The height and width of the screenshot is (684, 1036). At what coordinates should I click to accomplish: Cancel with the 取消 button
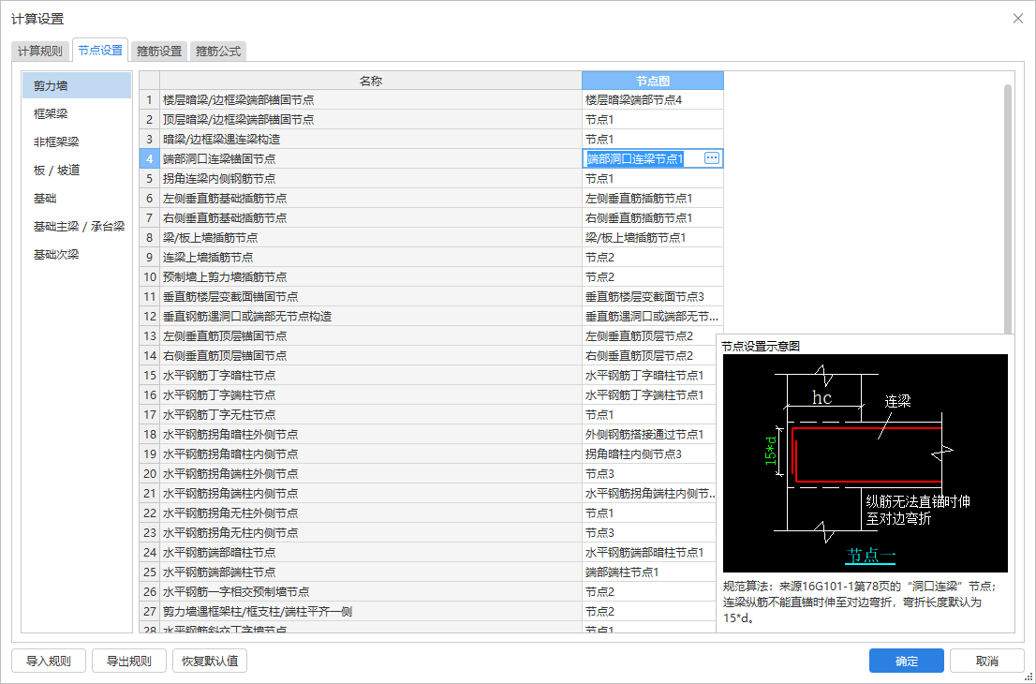click(987, 661)
